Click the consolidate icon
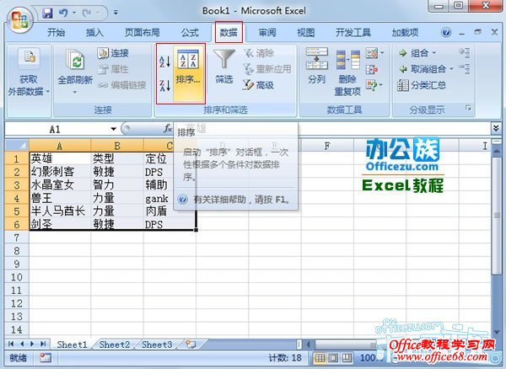This screenshot has width=506, height=369. [372, 69]
